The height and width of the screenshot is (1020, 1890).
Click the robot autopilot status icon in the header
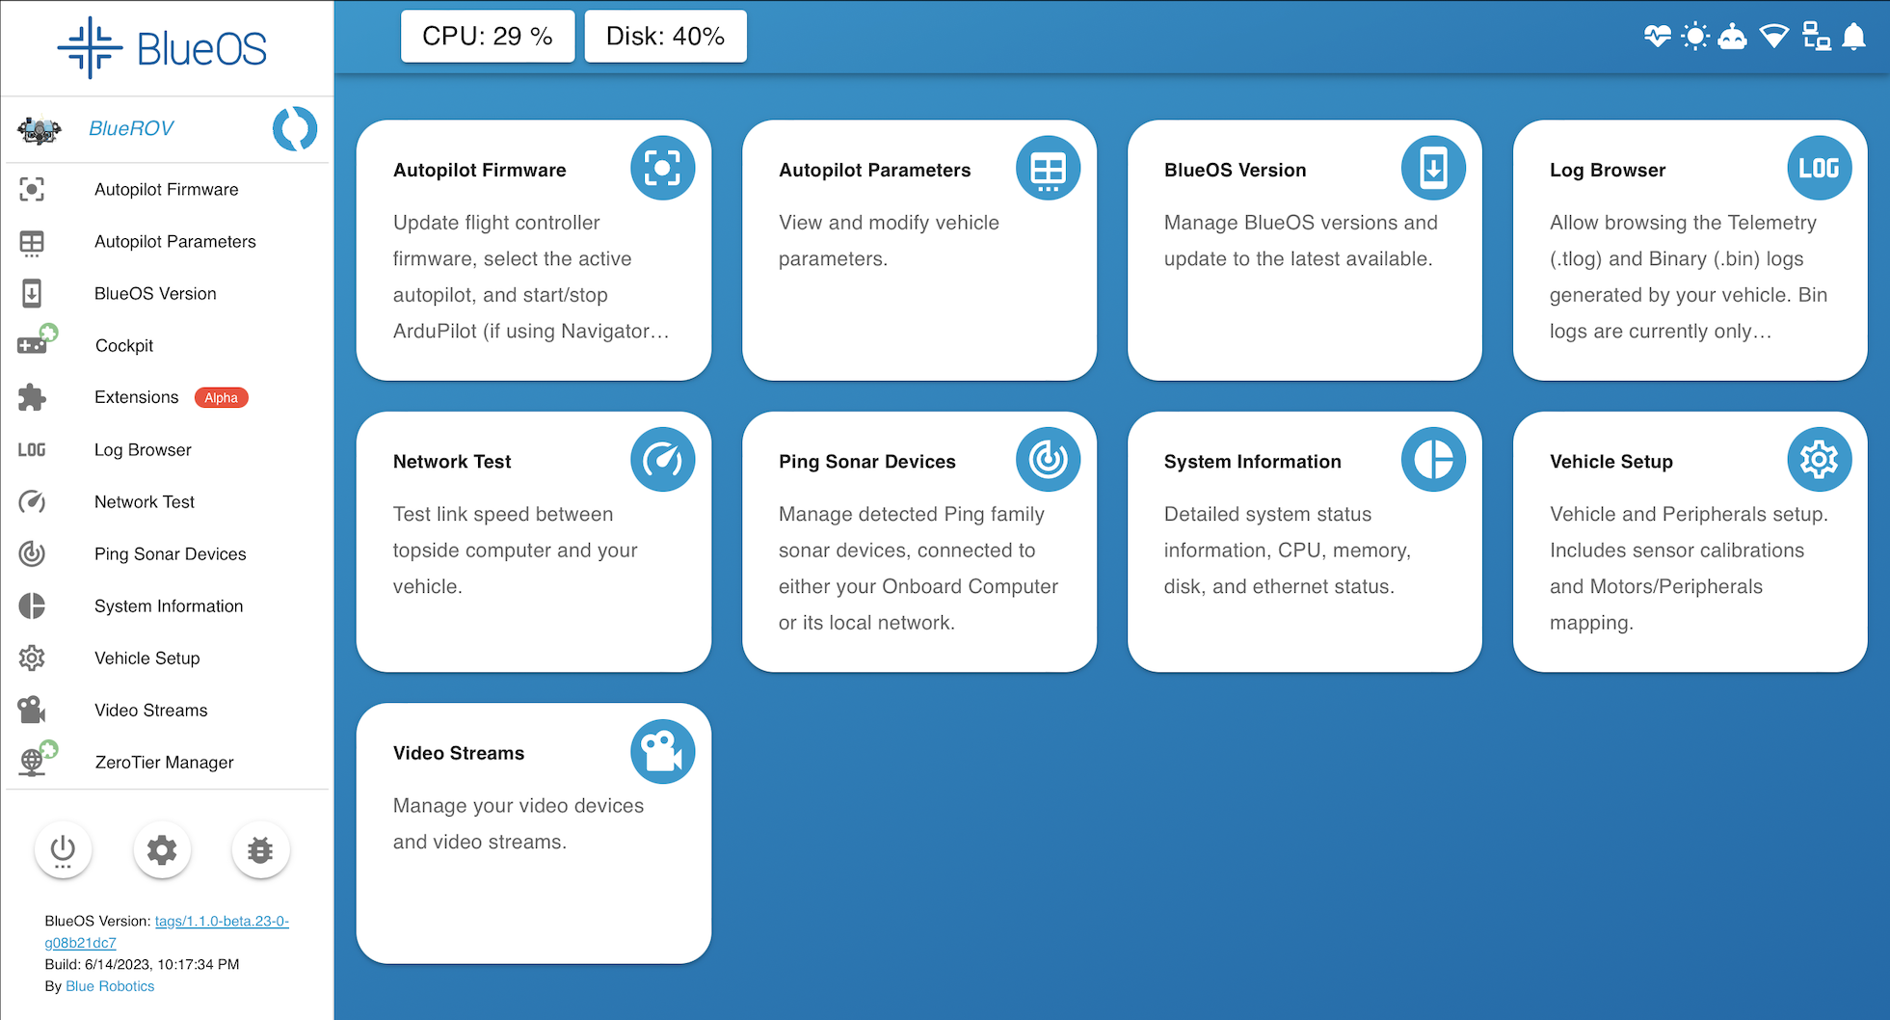point(1734,35)
